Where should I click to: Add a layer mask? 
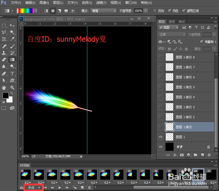(x=182, y=155)
